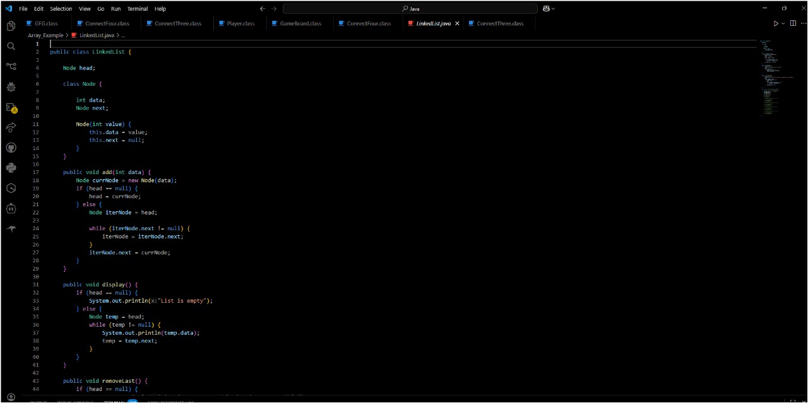Close the LinkedList.java tab
Screen dimensions: 808x403
click(x=457, y=23)
